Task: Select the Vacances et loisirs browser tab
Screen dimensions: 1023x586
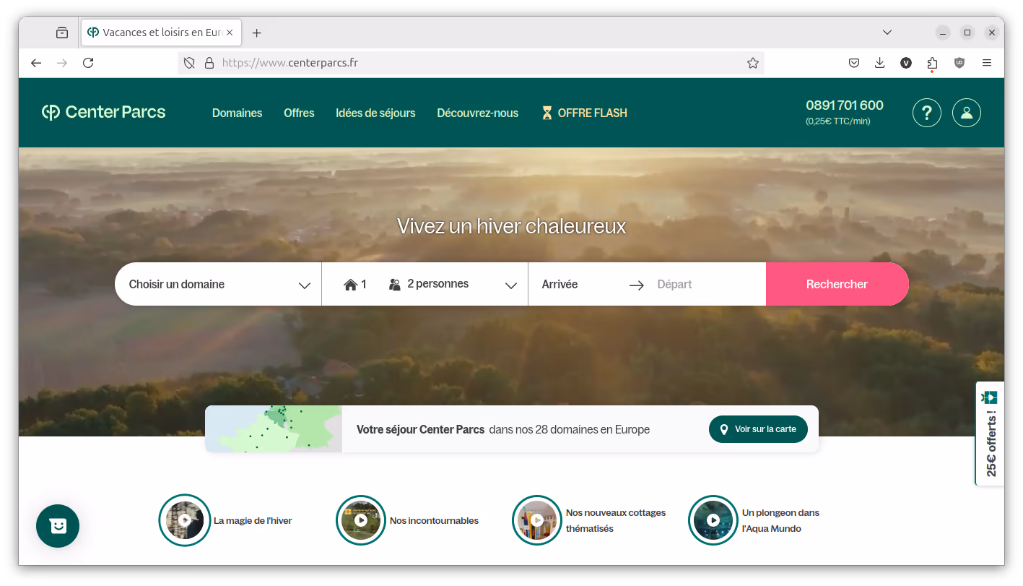Action: pos(161,33)
